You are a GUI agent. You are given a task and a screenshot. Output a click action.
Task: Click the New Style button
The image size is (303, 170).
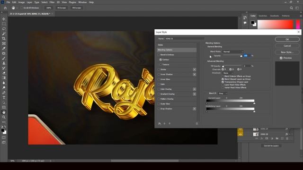287,52
